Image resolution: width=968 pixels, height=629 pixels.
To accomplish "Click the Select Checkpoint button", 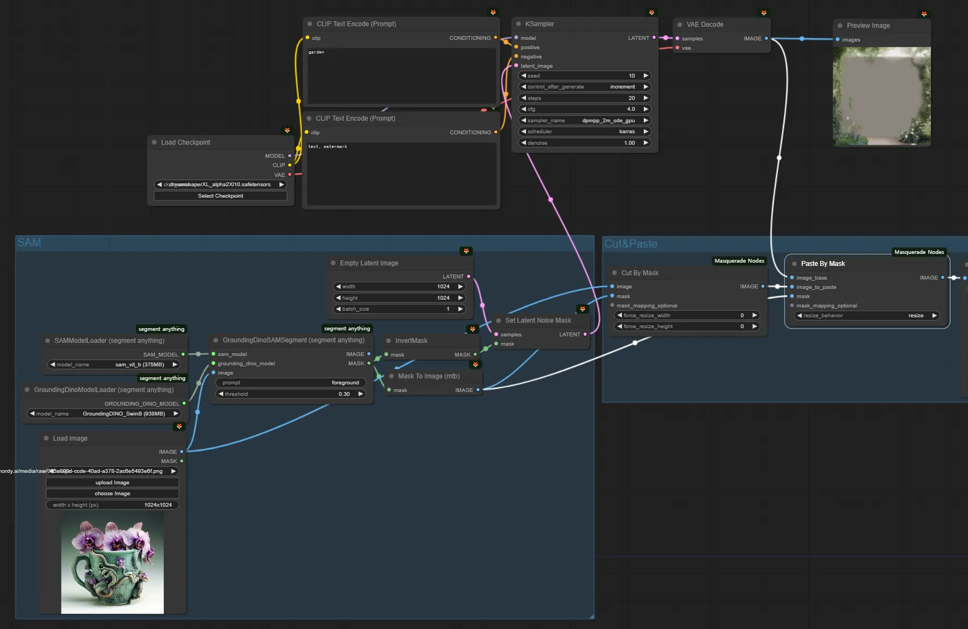I will coord(220,196).
